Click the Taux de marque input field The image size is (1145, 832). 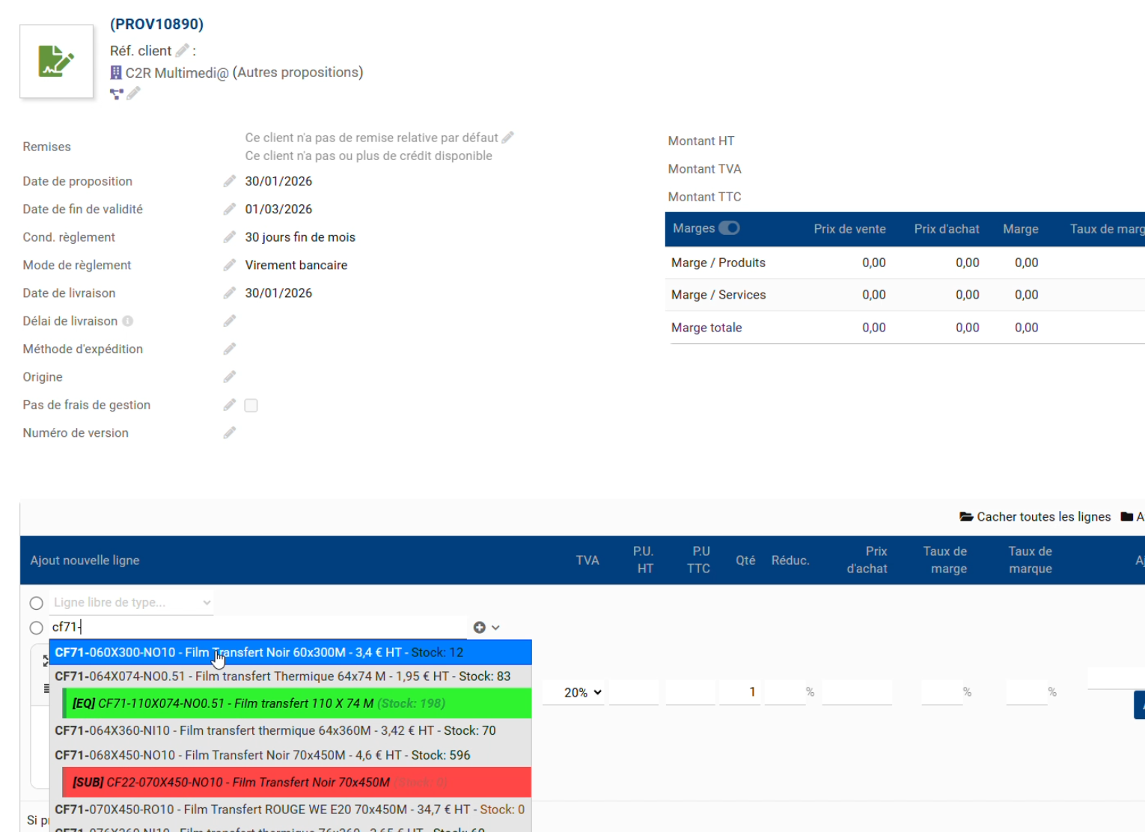1027,692
